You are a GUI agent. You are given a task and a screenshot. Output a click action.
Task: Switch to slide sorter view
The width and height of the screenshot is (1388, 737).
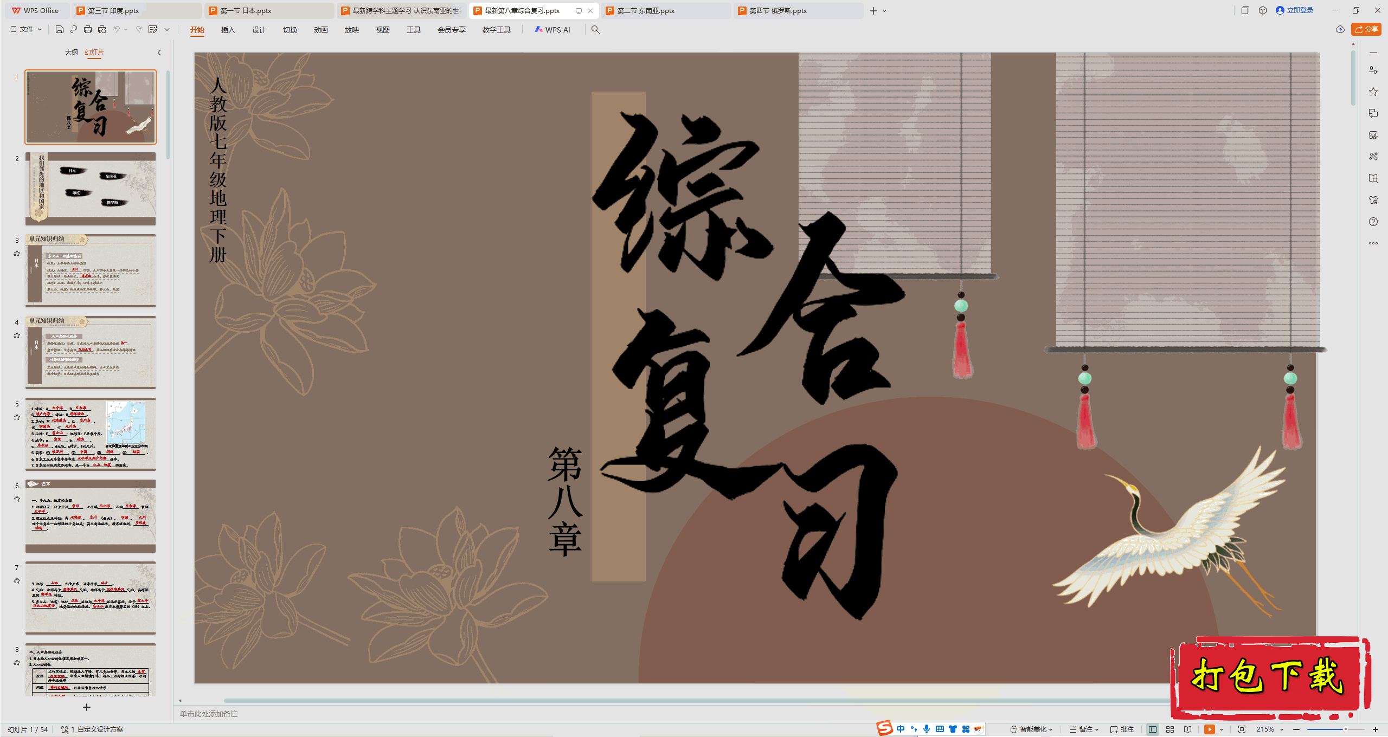(x=1170, y=729)
